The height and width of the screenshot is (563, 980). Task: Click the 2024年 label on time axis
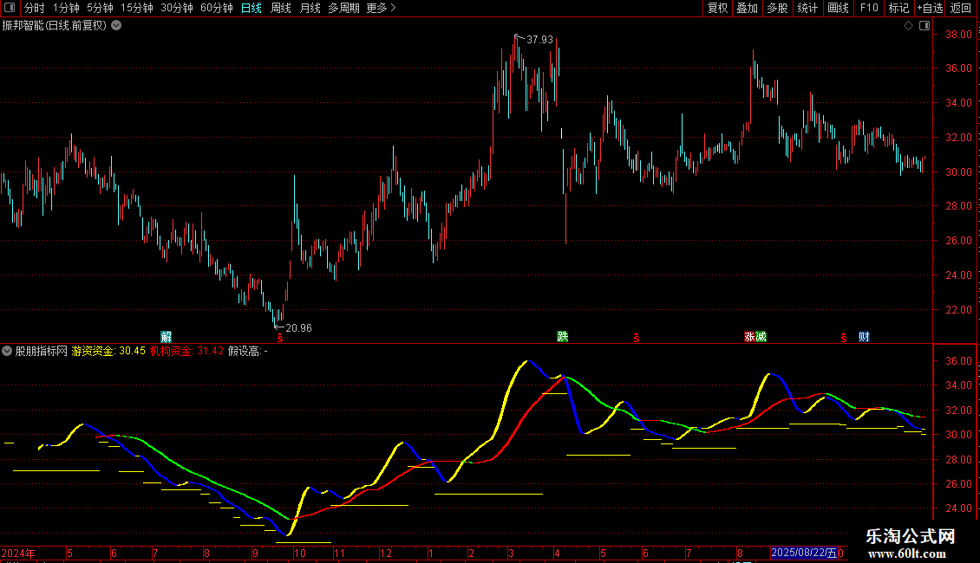coord(18,553)
